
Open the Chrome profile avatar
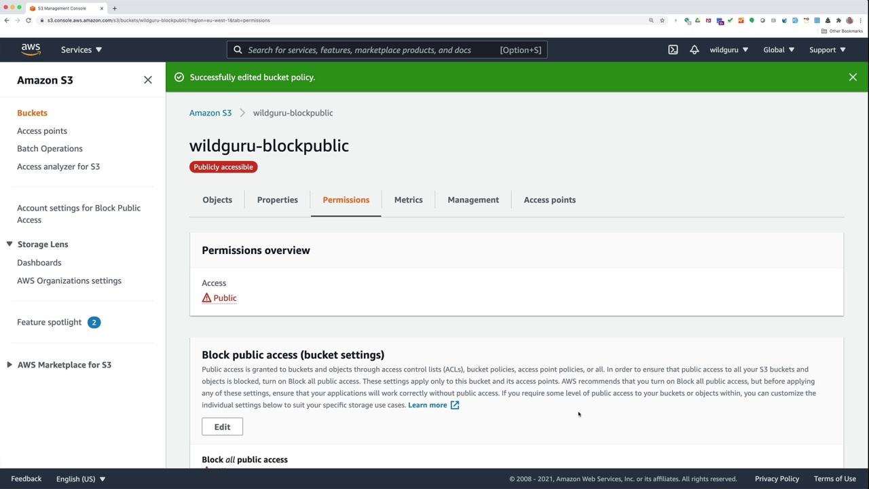pos(849,20)
